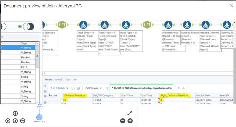The image size is (236, 127).
Task: Go to next record with down arrow
Action: pyautogui.click(x=183, y=88)
